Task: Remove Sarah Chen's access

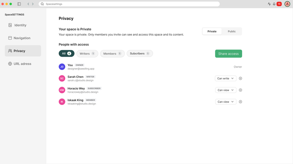Action: (240, 78)
